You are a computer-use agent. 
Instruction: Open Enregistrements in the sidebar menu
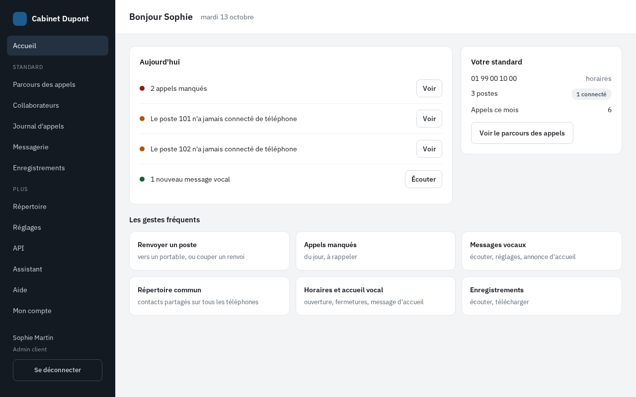pyautogui.click(x=58, y=168)
